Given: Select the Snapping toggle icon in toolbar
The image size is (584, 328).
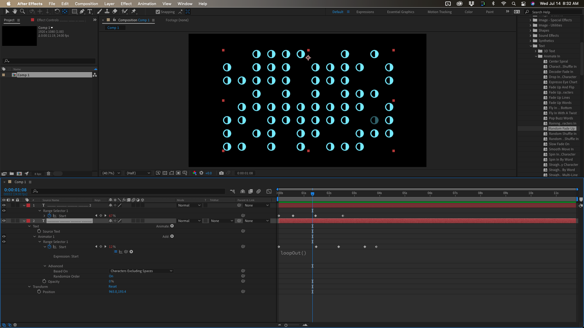Looking at the screenshot, I should click(158, 12).
